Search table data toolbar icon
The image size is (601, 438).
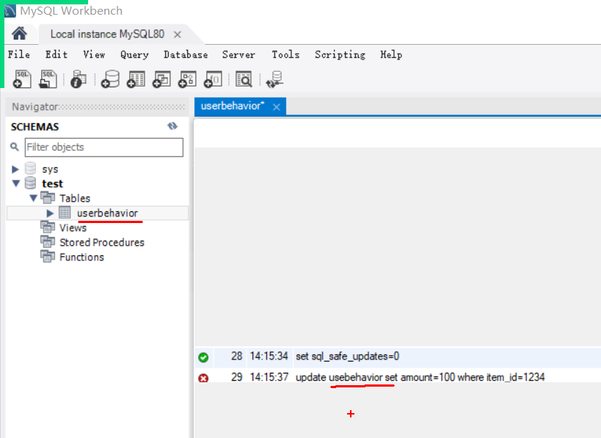click(244, 79)
